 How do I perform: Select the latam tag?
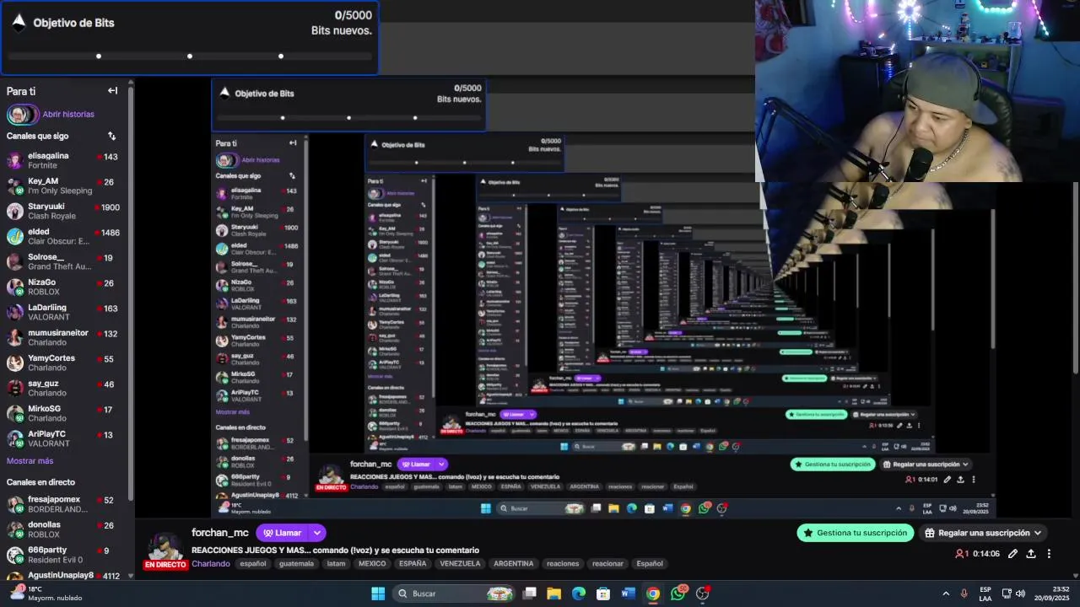337,564
